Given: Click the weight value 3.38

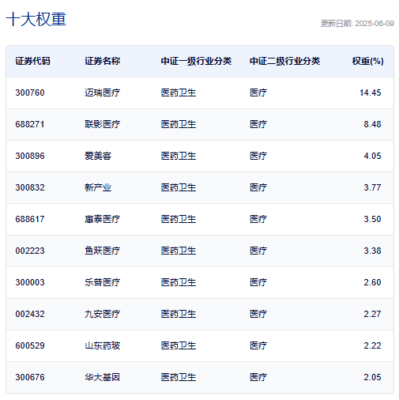Looking at the screenshot, I should pos(372,251).
